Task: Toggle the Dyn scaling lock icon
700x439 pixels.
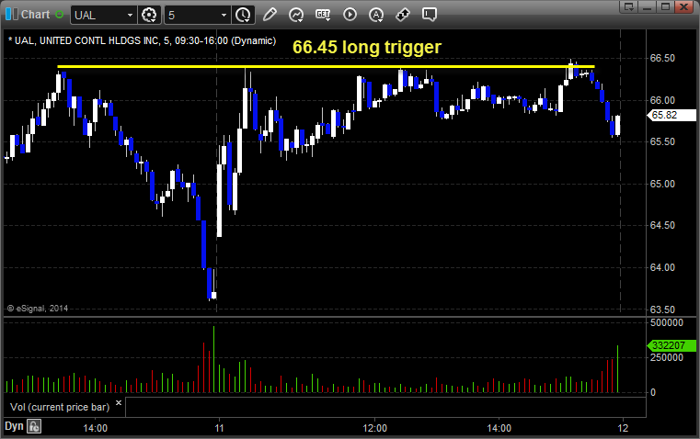Action: click(x=34, y=426)
